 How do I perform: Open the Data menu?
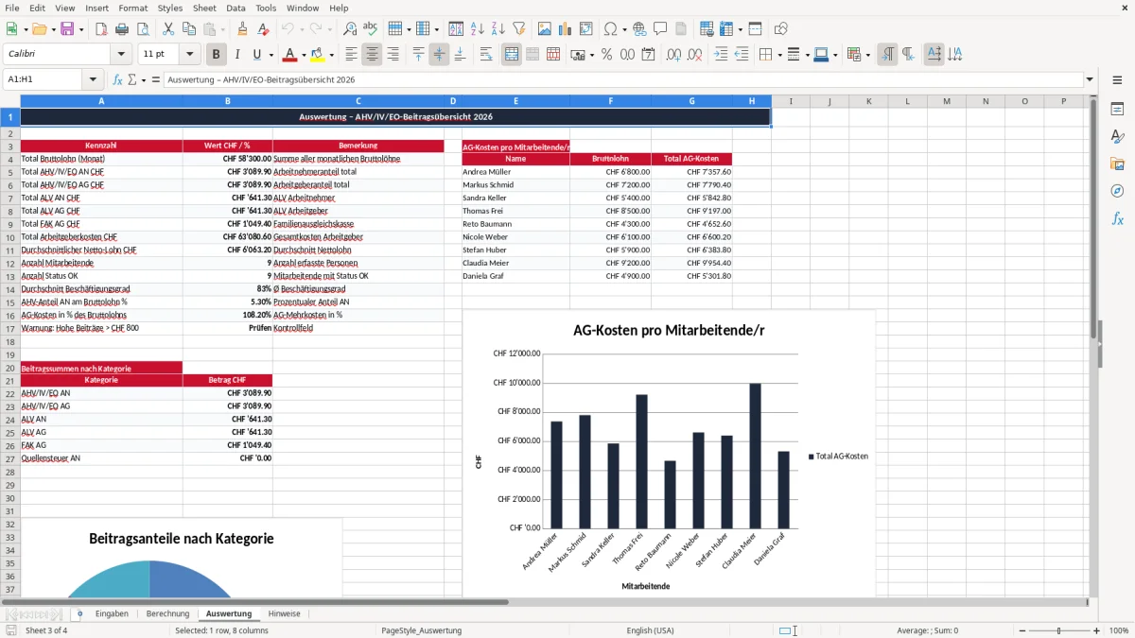(x=236, y=8)
